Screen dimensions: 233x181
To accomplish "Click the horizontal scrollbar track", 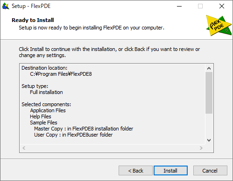I will click(113, 148).
